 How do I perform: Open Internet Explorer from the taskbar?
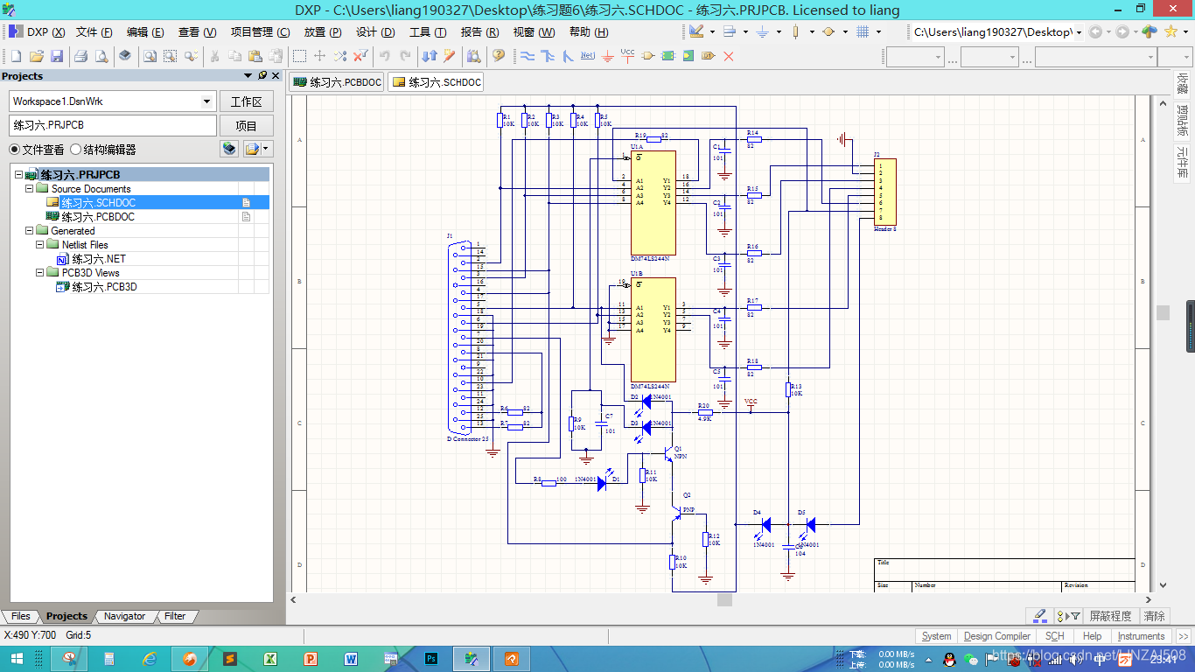[x=150, y=659]
